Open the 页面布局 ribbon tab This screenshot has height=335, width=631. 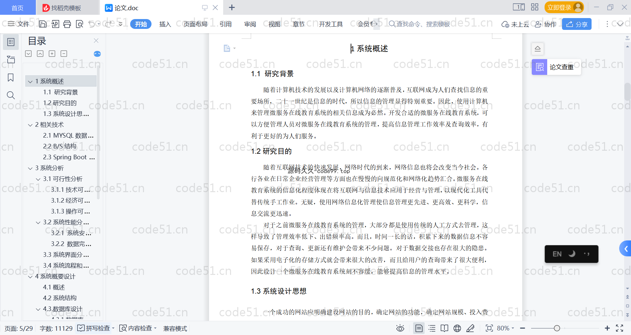pyautogui.click(x=195, y=24)
